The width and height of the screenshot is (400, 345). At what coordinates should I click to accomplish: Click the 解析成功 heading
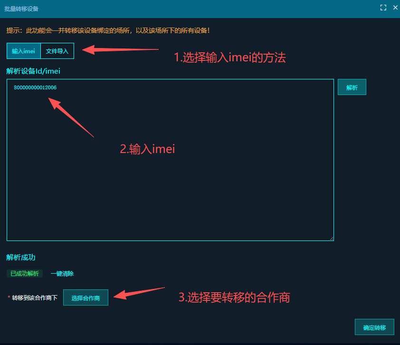point(21,257)
